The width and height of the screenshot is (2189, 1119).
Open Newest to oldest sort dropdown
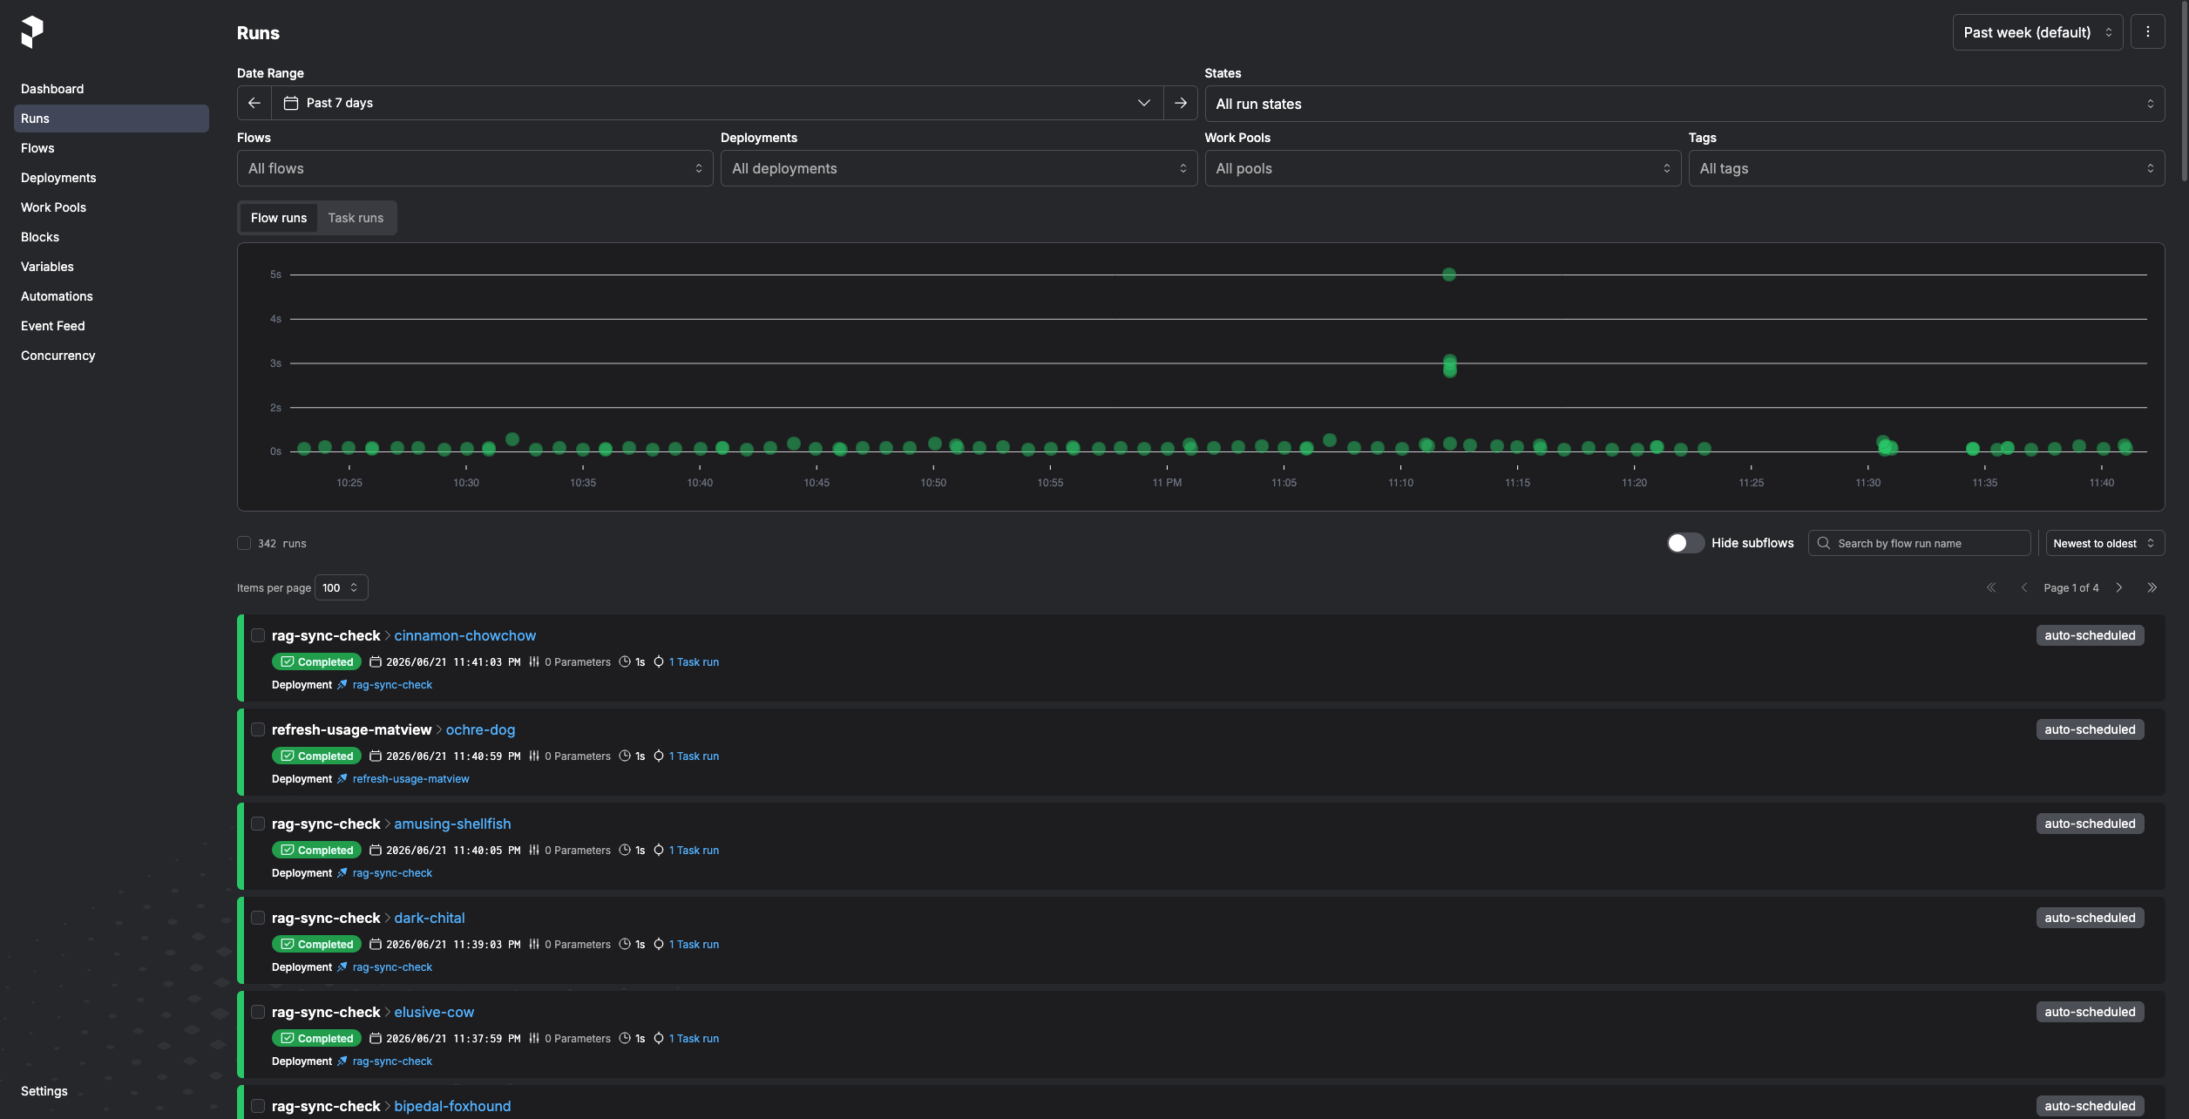pos(2104,543)
